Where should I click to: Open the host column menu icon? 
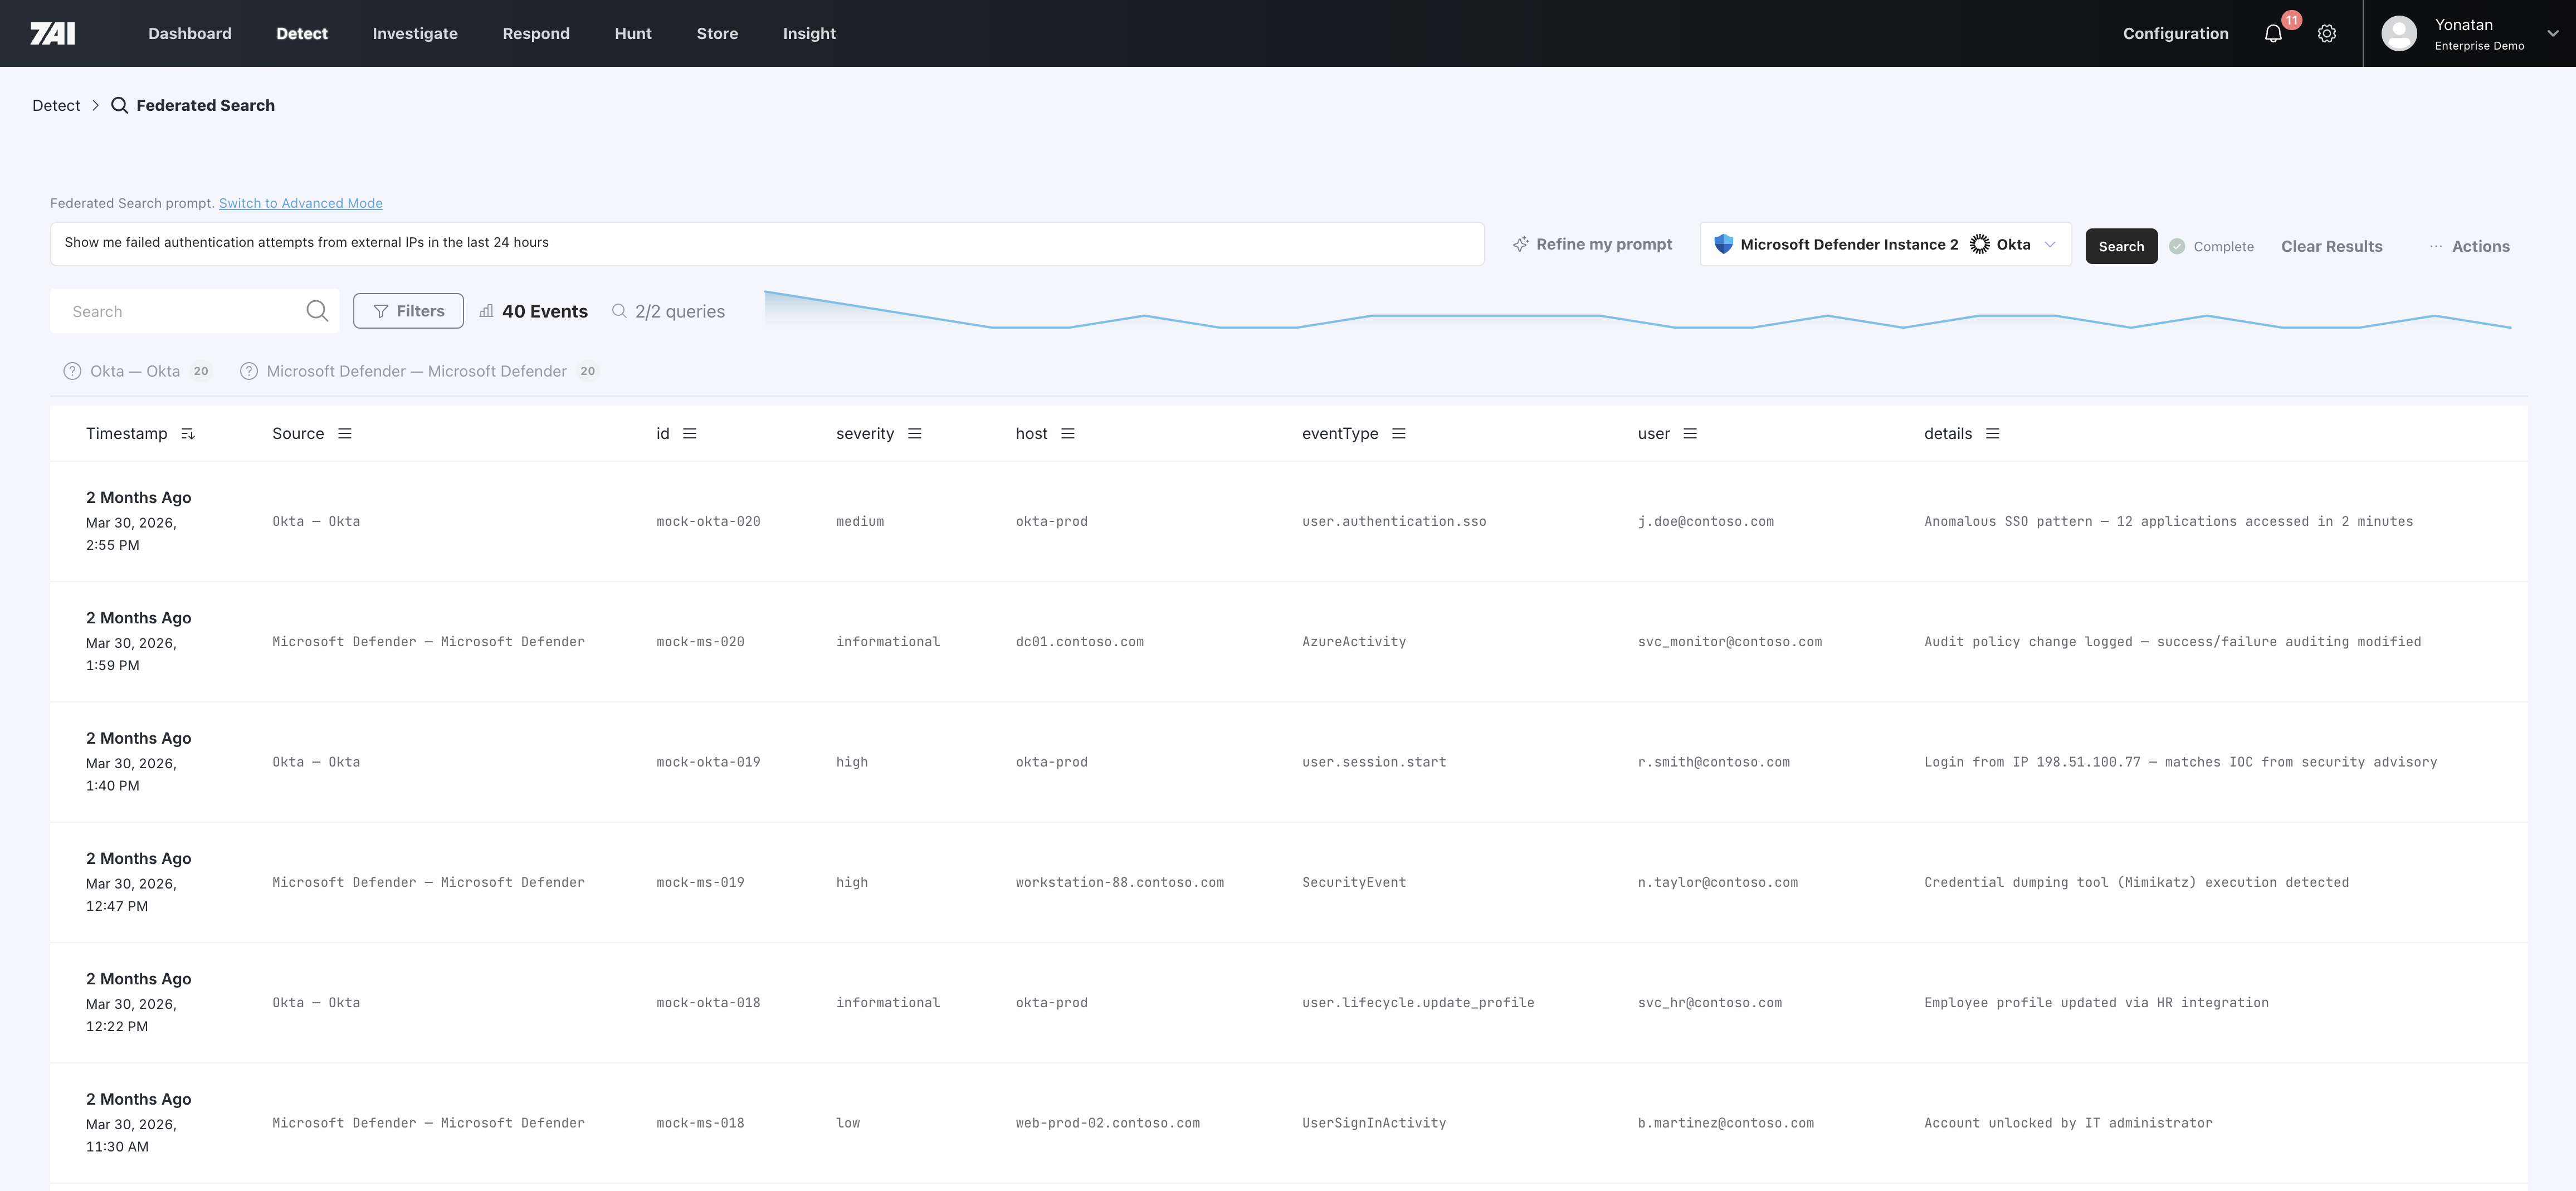(x=1068, y=433)
